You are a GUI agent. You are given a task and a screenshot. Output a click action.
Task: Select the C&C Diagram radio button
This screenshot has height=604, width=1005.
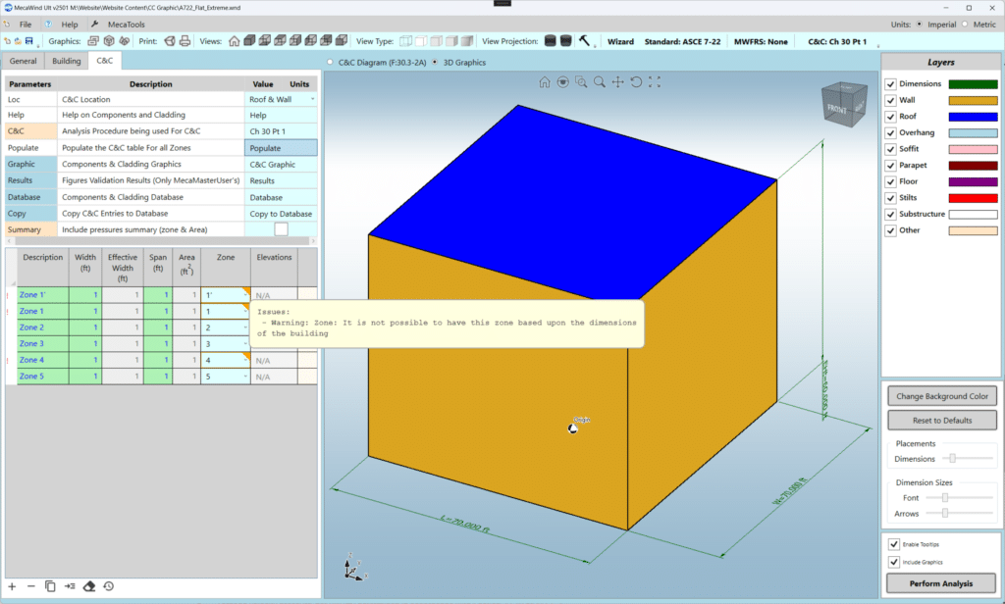[x=331, y=62]
